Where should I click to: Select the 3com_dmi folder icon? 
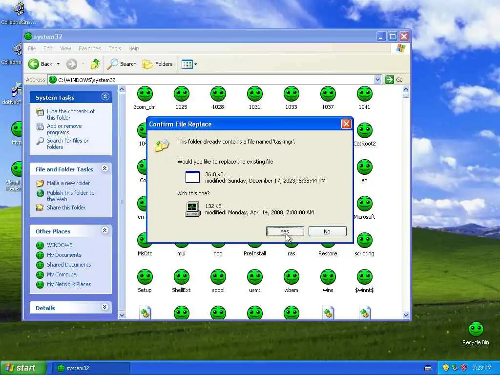[145, 94]
